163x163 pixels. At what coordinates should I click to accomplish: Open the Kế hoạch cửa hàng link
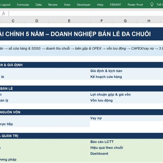[106, 77]
